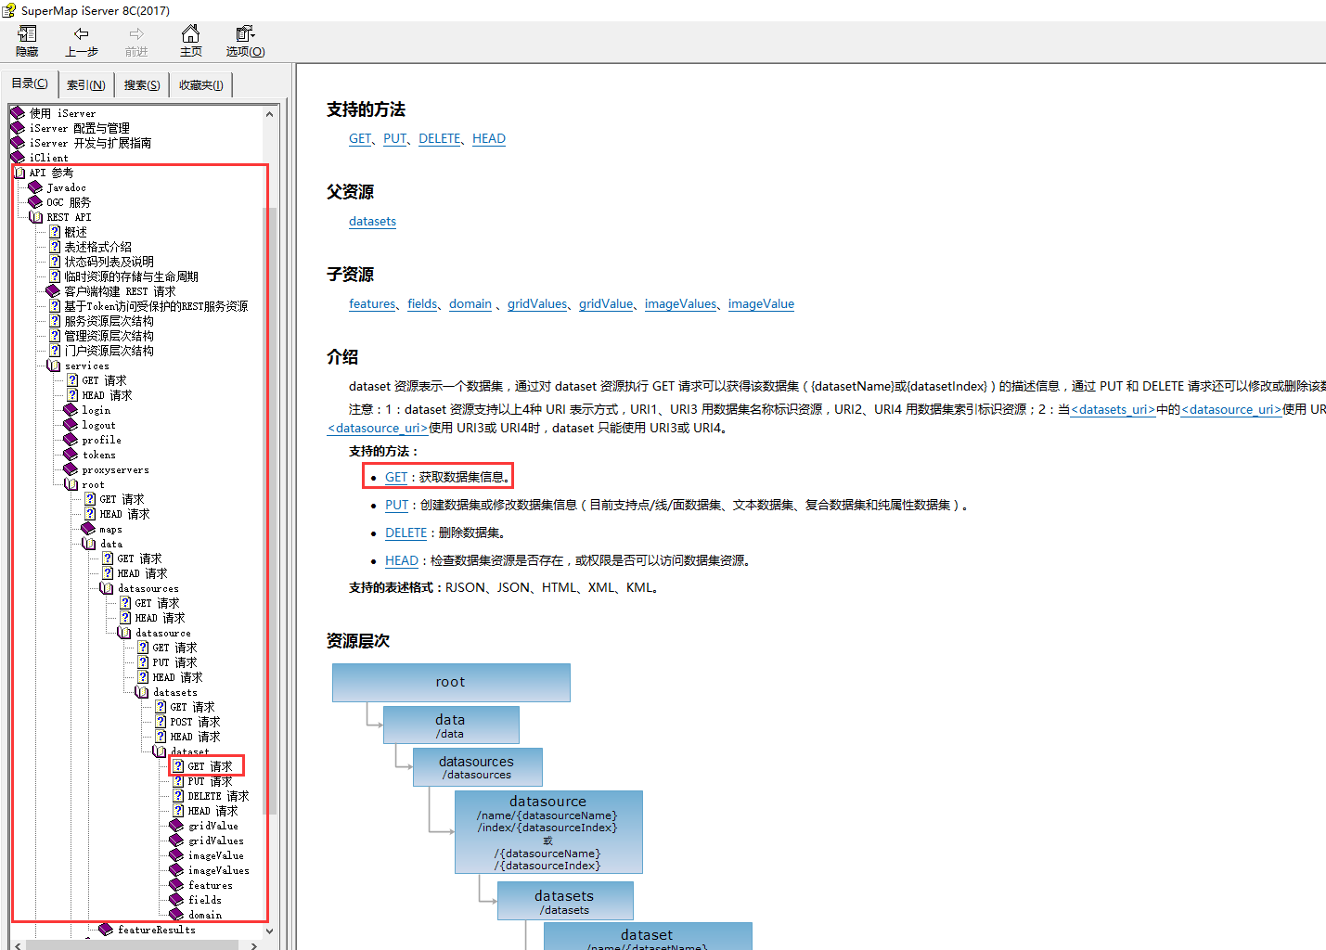Collapse the REST API tree node
The height and width of the screenshot is (950, 1326).
click(36, 217)
